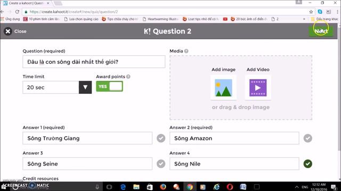341x191 pixels.
Task: Open File Explorer from the taskbar
Action: [136, 187]
